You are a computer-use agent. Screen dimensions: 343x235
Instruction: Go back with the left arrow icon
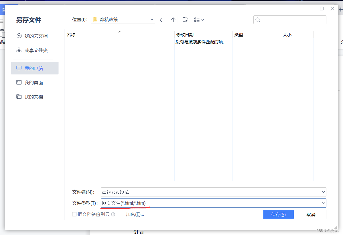162,20
